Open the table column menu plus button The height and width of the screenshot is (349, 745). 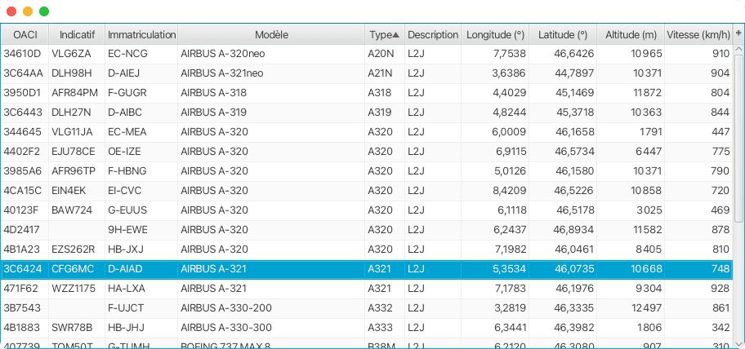pos(738,34)
